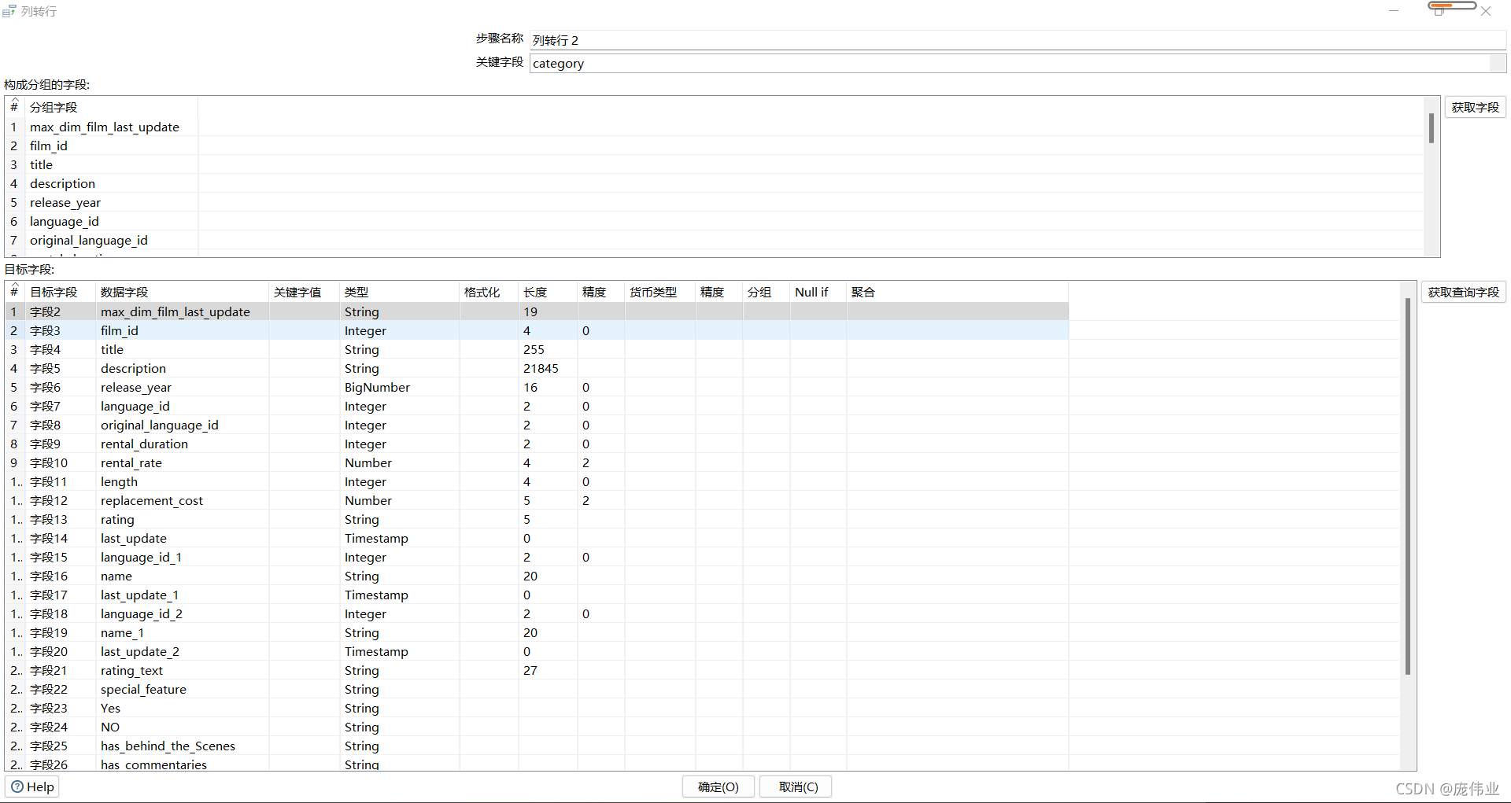Close the 列转行 dialog window
Viewport: 1511px width, 803px height.
pos(1486,11)
